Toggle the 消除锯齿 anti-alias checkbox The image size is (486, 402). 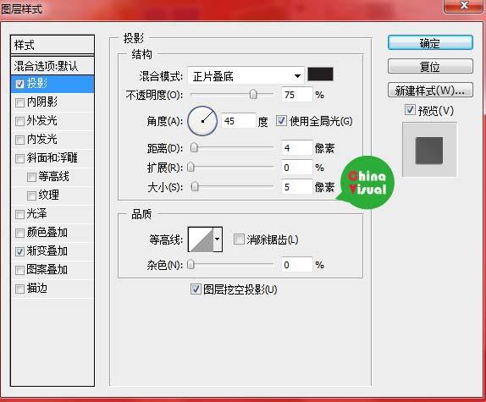click(239, 240)
